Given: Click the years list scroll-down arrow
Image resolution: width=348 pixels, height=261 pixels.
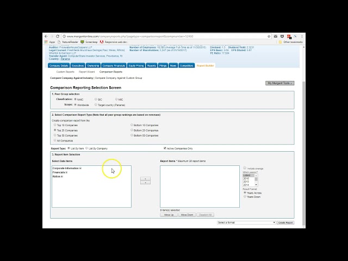Looking at the screenshot, I should click(x=256, y=185).
